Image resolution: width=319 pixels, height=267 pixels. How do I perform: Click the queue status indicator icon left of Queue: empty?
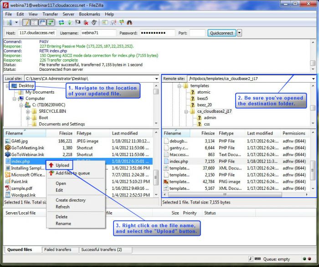tap(257, 259)
